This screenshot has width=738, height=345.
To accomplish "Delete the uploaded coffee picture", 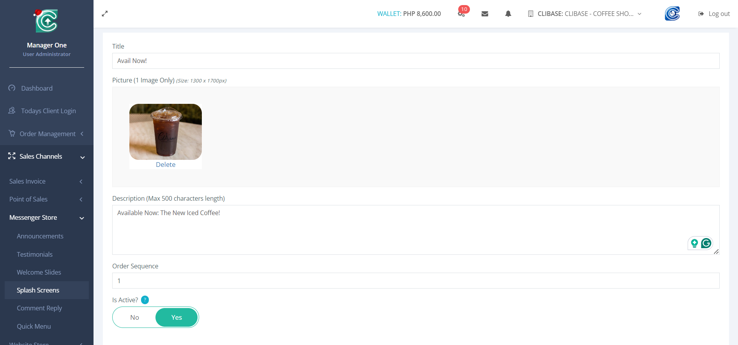I will click(x=166, y=165).
